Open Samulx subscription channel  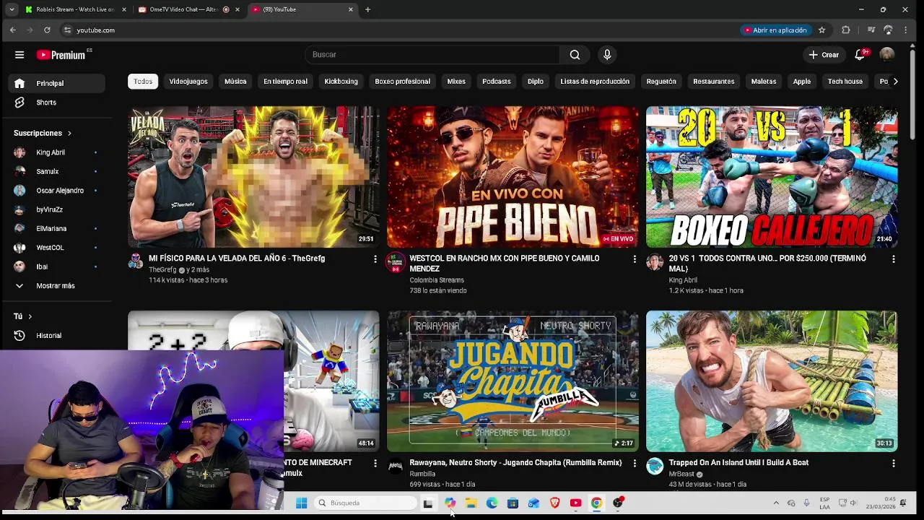tap(56, 172)
